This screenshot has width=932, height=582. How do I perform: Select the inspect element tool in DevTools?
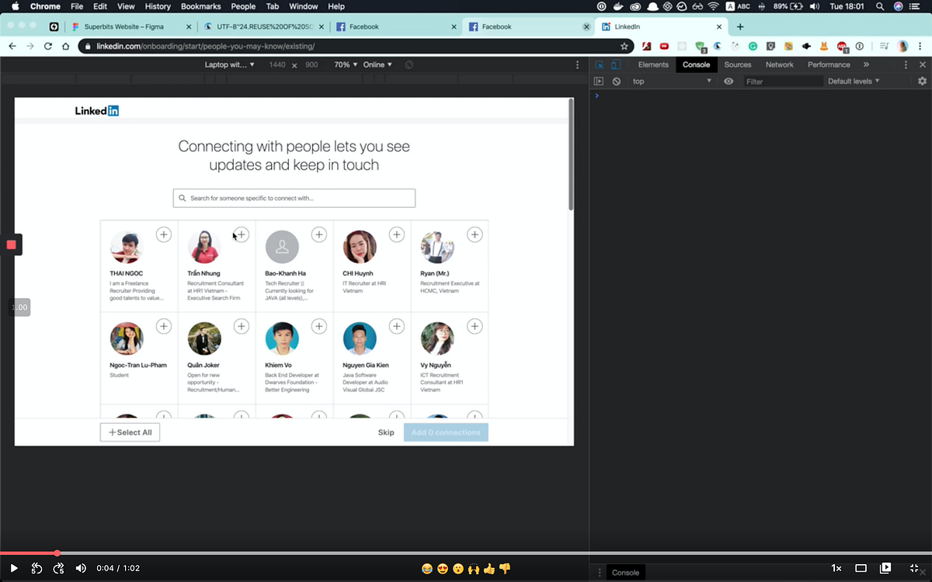tap(598, 64)
